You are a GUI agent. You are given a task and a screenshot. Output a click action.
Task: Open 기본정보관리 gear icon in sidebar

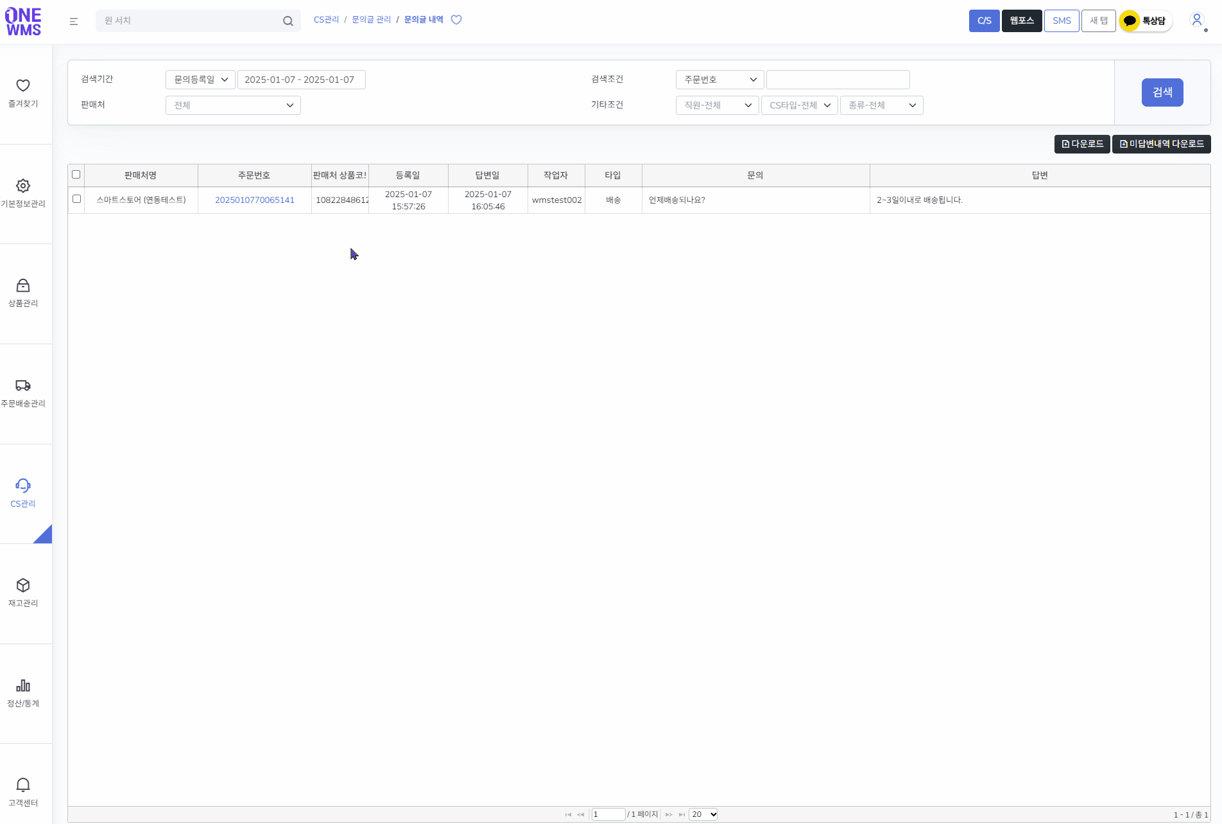pos(23,186)
